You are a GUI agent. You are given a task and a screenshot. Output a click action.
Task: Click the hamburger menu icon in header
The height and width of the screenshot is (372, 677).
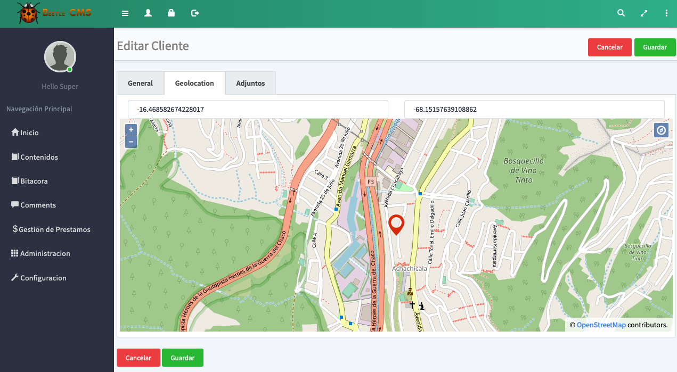click(125, 13)
